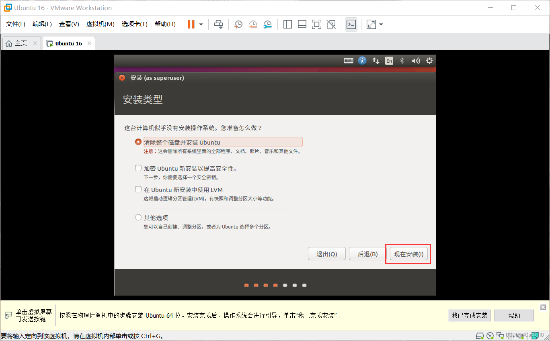Toggle the thumbnail bar view
Image resolution: width=550 pixels, height=341 pixels.
[x=302, y=25]
